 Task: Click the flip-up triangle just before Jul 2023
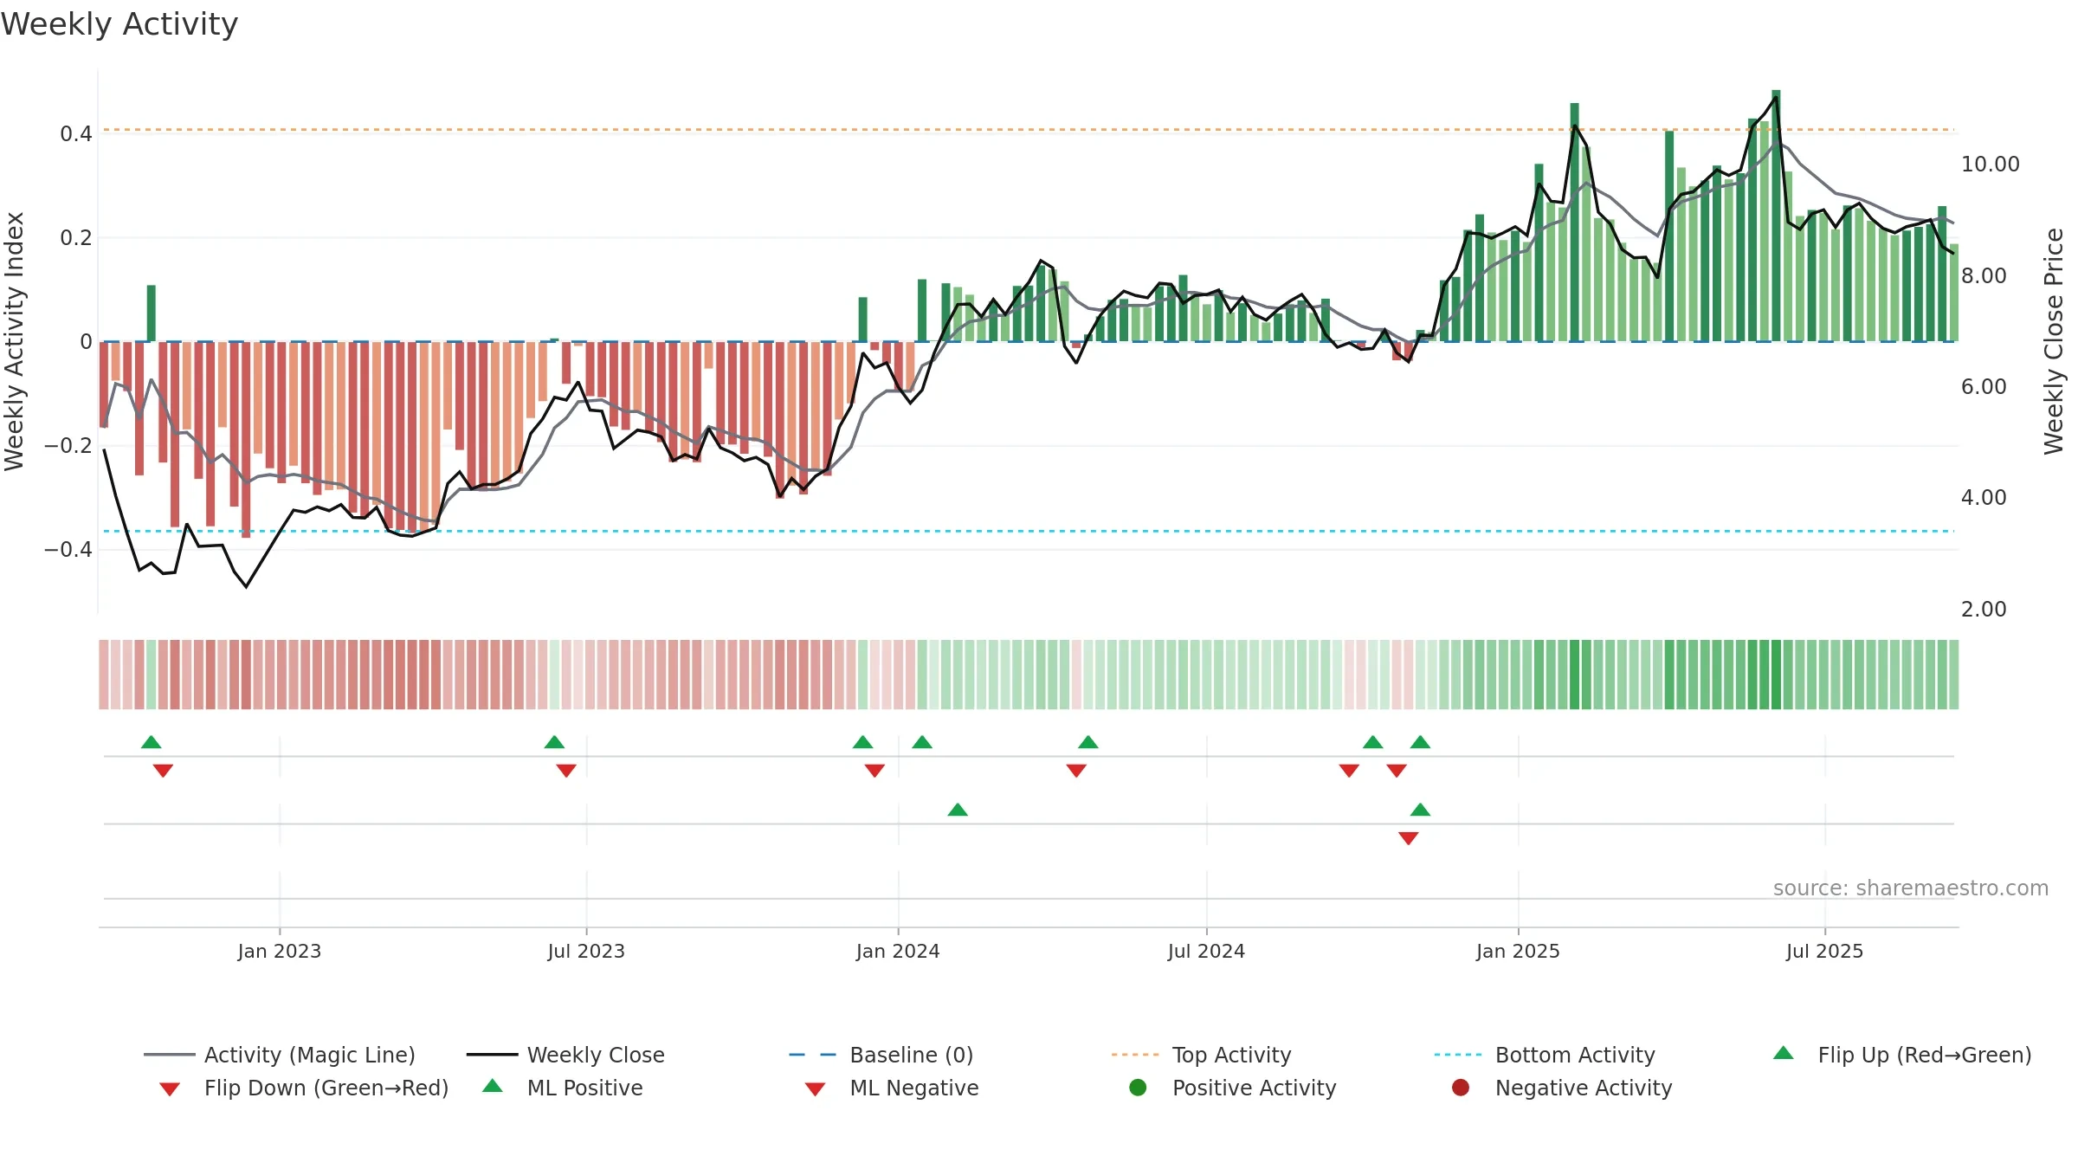tap(554, 742)
